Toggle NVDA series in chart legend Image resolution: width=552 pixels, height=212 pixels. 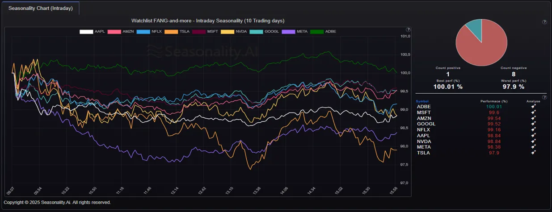pos(234,32)
